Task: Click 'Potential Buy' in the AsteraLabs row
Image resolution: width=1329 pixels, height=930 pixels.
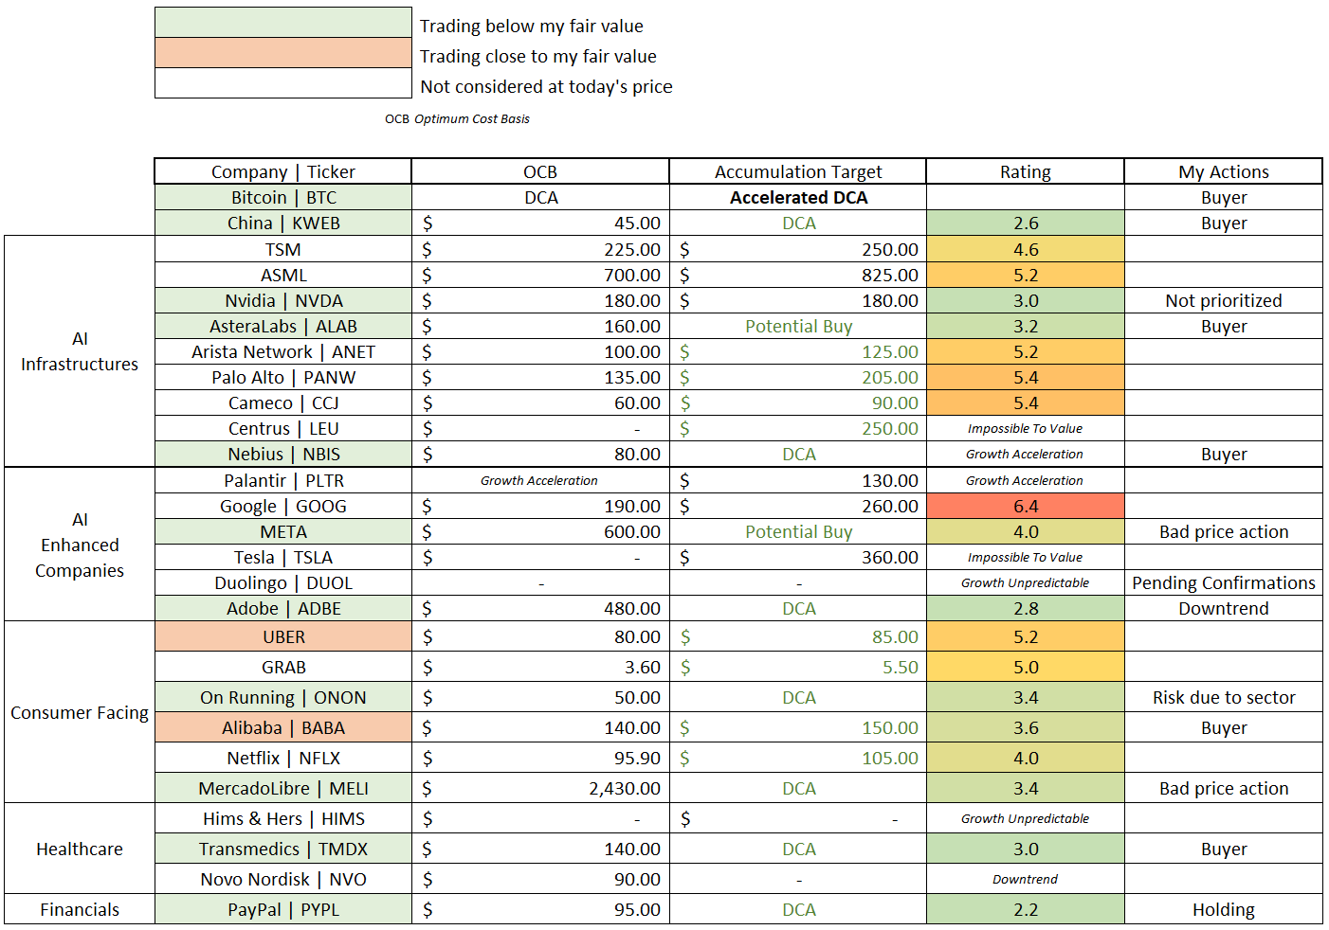Action: click(x=798, y=326)
